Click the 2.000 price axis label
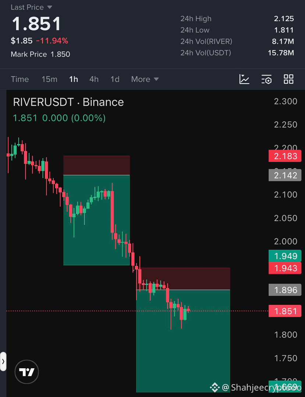Viewport: 305px width, 397px height. (286, 241)
